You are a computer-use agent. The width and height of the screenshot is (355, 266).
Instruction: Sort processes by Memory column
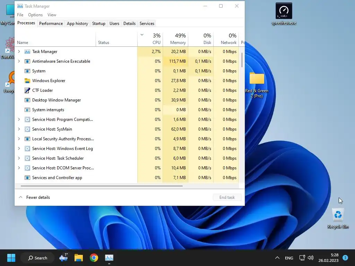coord(175,39)
